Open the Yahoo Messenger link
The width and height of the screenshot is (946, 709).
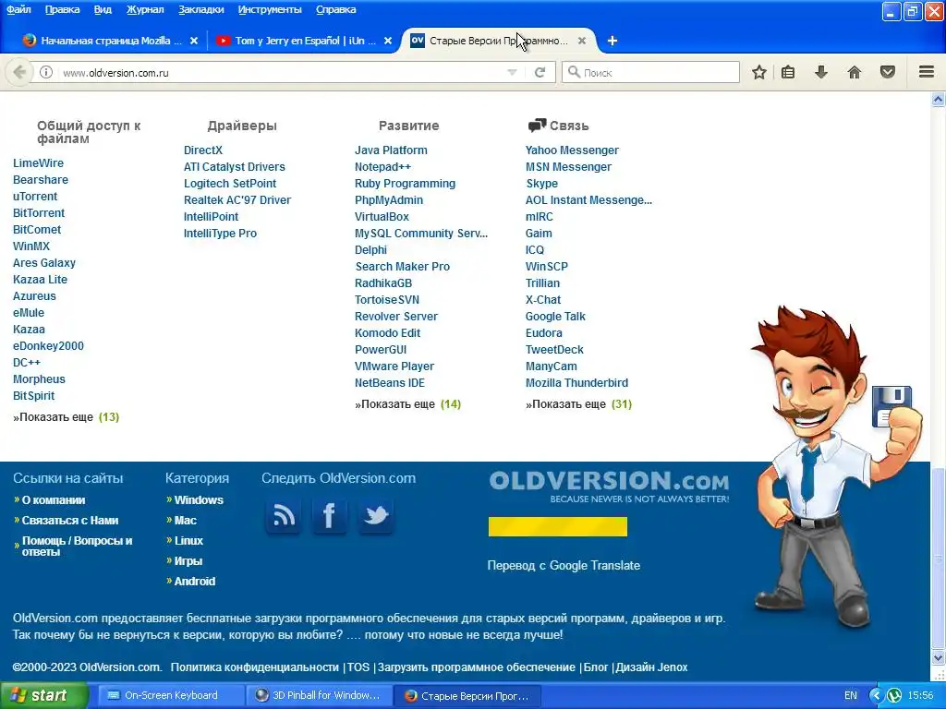tap(572, 150)
